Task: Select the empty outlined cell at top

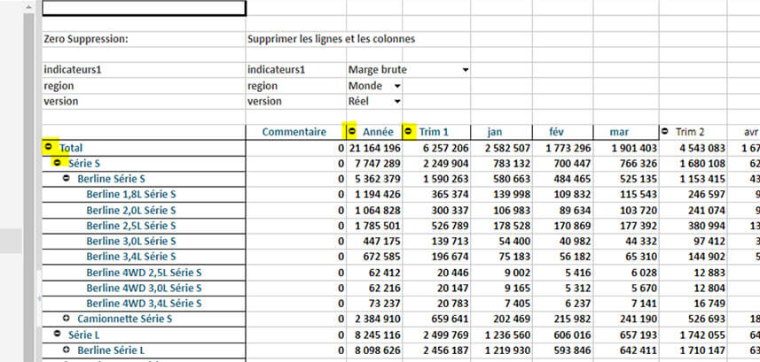Action: (x=144, y=8)
